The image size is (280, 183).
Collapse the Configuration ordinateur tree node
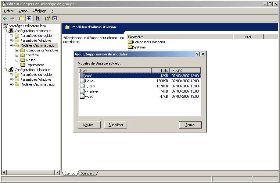[5, 31]
